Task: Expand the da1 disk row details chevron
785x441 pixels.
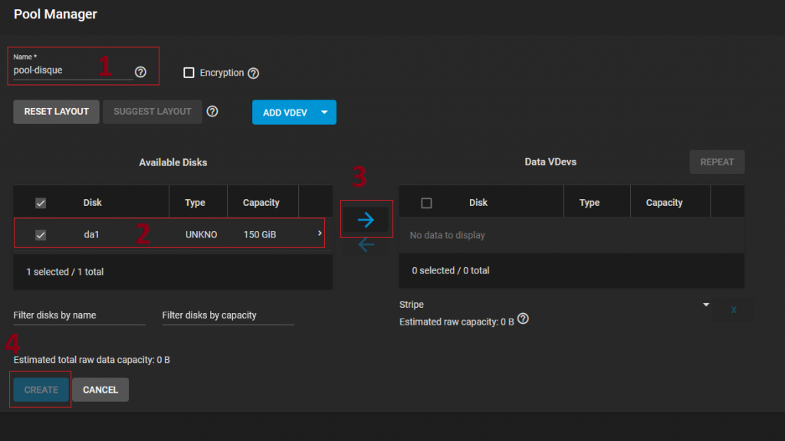Action: [320, 234]
